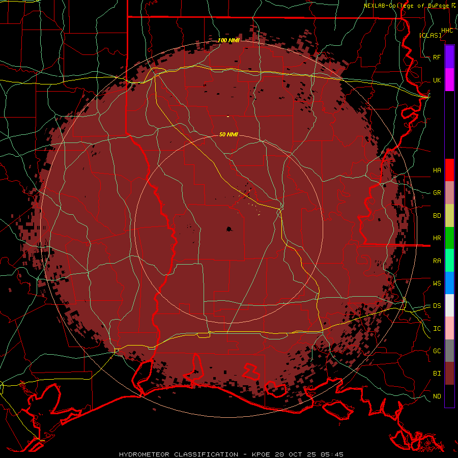
Task: Click the RF legend label
Action: pyautogui.click(x=437, y=57)
